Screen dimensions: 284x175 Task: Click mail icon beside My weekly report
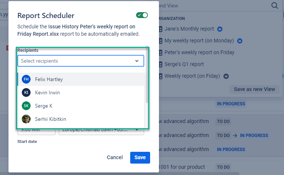tap(240, 41)
